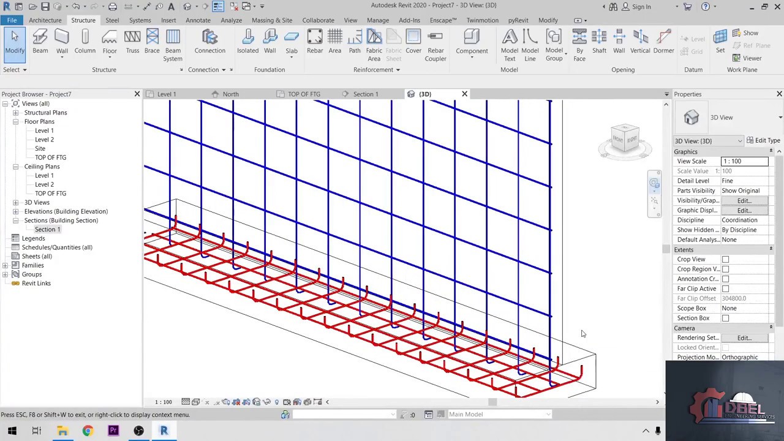Collapse the Ceiling Plans node

click(x=15, y=167)
